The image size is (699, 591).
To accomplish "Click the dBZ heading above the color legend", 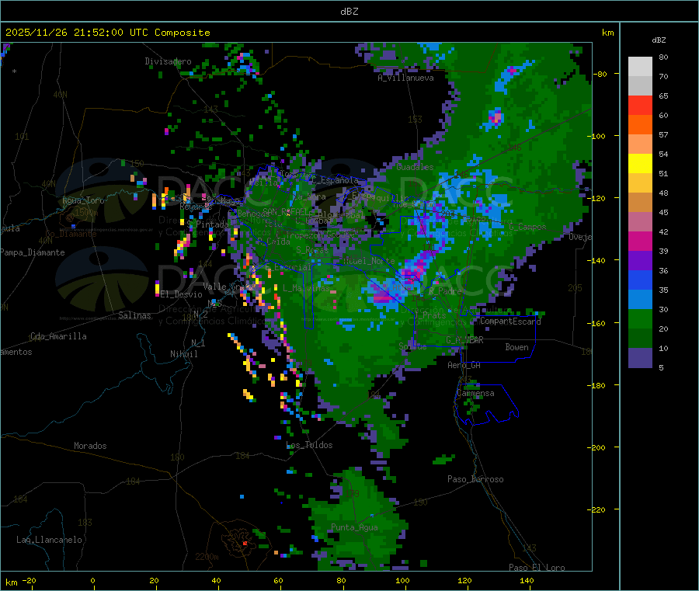I will click(x=659, y=40).
